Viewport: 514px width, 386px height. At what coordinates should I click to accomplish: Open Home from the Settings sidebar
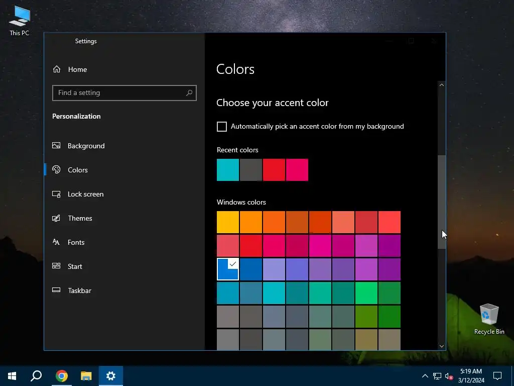(x=70, y=69)
